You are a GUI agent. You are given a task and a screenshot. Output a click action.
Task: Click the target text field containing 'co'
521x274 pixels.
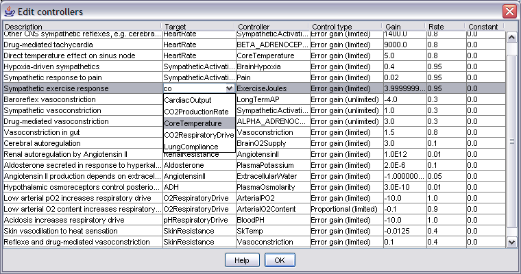click(x=193, y=88)
